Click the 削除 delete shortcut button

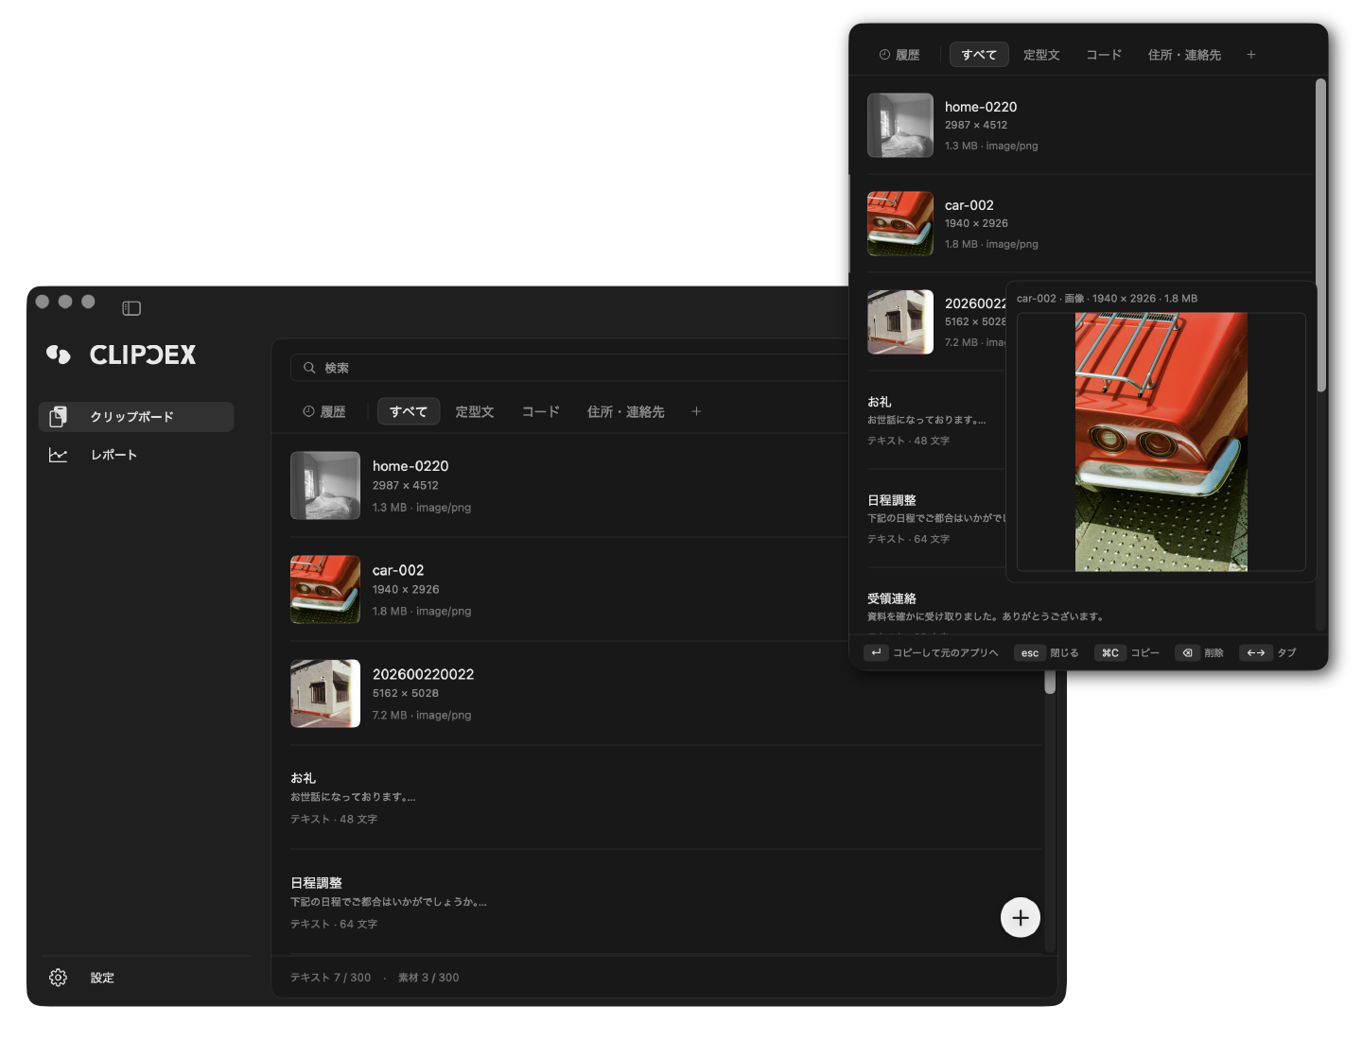1199,652
